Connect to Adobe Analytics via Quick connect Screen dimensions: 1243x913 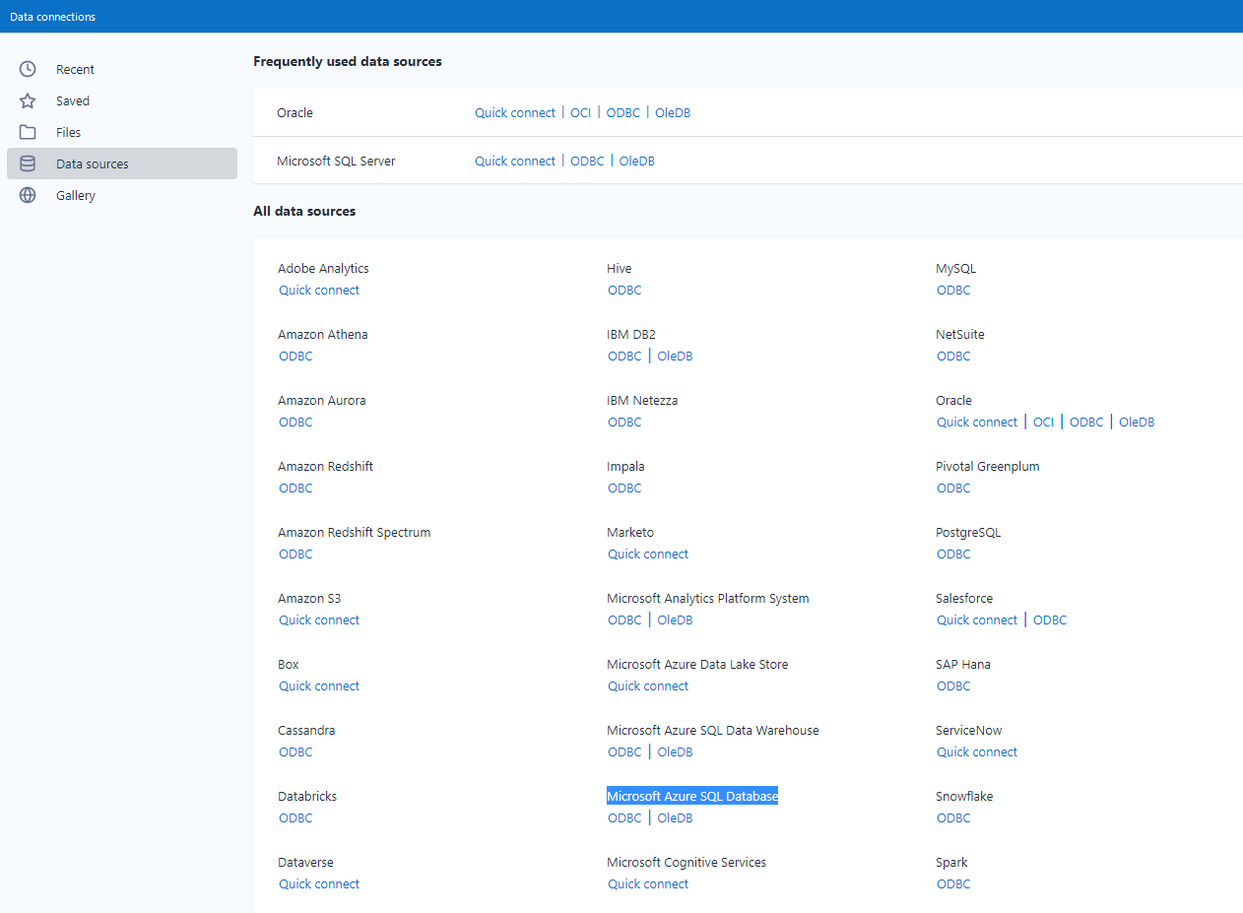pyautogui.click(x=319, y=290)
